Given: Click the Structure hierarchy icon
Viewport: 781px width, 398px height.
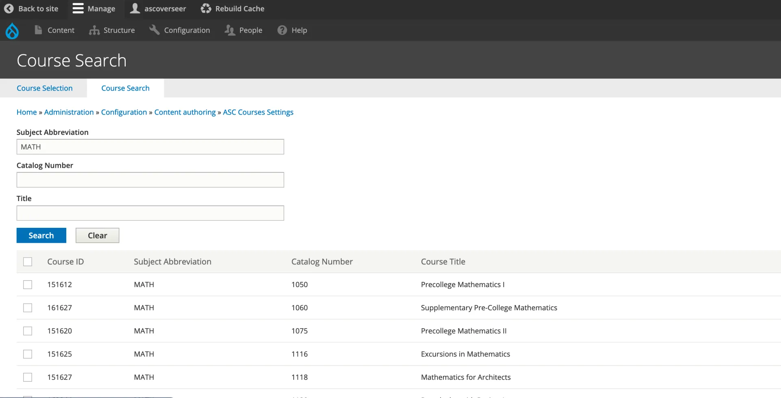Looking at the screenshot, I should point(94,30).
